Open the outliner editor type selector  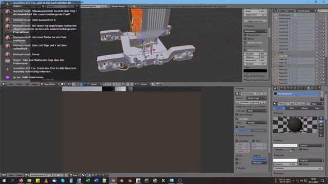[x=276, y=11]
